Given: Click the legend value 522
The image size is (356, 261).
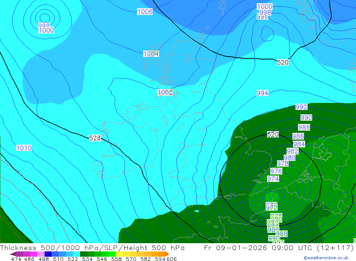Looking at the screenshot, I should click(73, 259).
